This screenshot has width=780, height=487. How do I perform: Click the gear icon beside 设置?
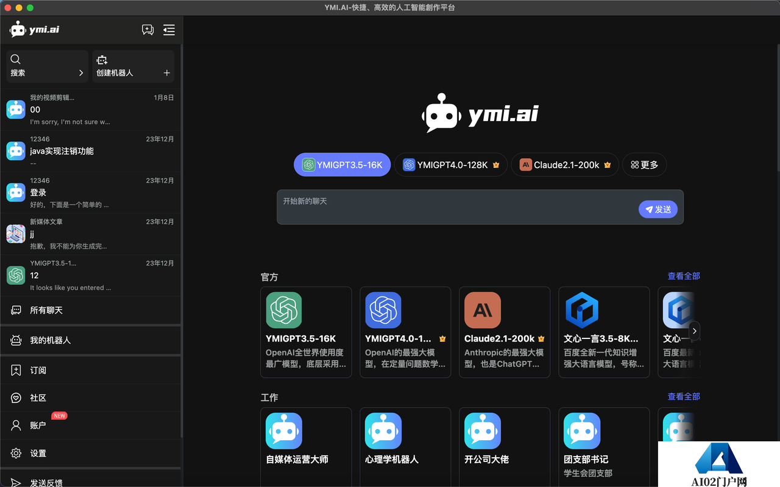click(16, 453)
